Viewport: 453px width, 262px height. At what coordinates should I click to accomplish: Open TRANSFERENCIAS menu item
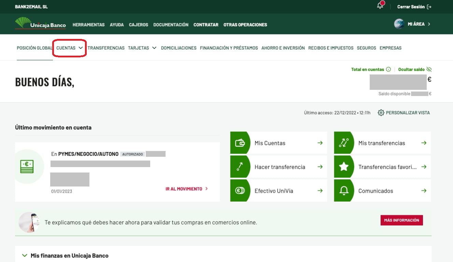pos(106,48)
